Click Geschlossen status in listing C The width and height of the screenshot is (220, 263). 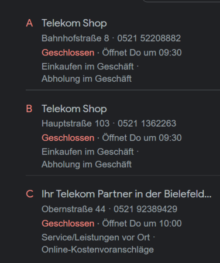click(x=68, y=223)
